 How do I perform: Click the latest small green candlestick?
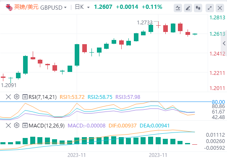pos(195,34)
